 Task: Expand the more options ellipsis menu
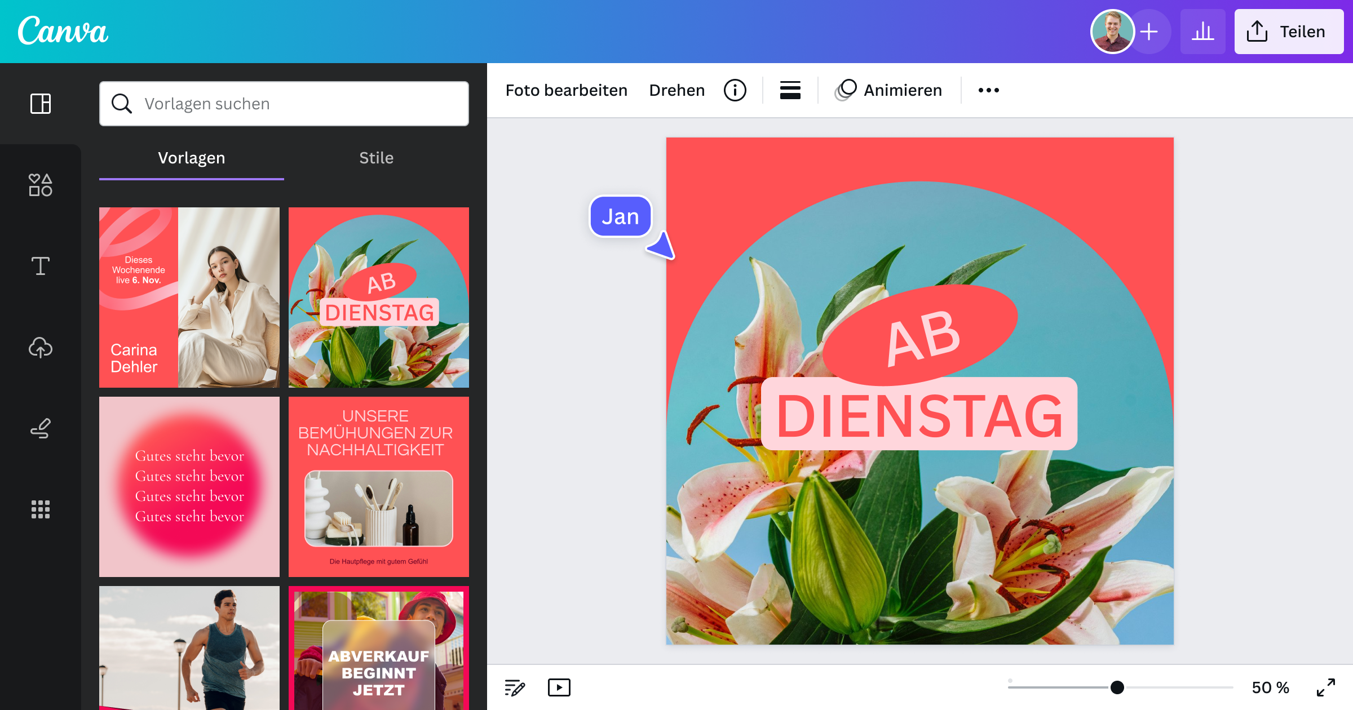(x=989, y=90)
